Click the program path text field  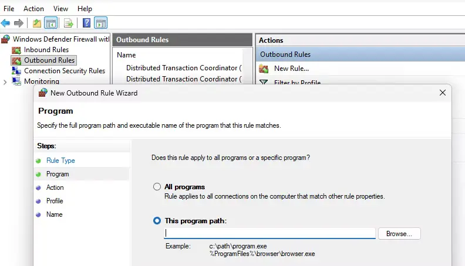(269, 233)
